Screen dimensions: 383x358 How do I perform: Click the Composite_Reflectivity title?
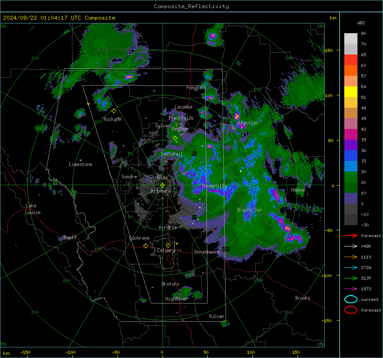(191, 6)
